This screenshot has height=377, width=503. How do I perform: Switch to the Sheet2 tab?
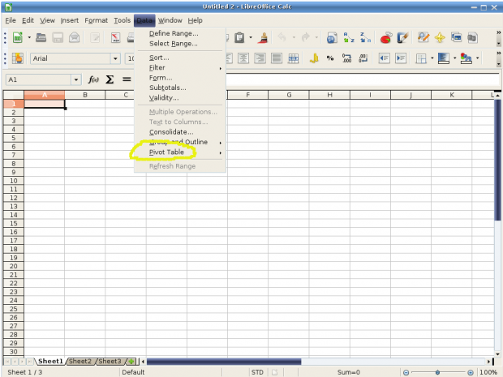coord(80,362)
